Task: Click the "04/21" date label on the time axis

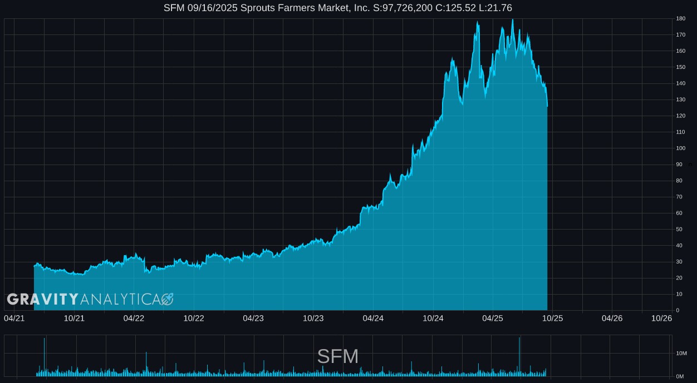Action: [14, 318]
